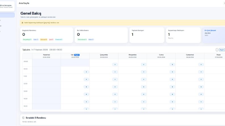
Task: Add appointment on Cuma at 14:00
Action: coord(172,102)
